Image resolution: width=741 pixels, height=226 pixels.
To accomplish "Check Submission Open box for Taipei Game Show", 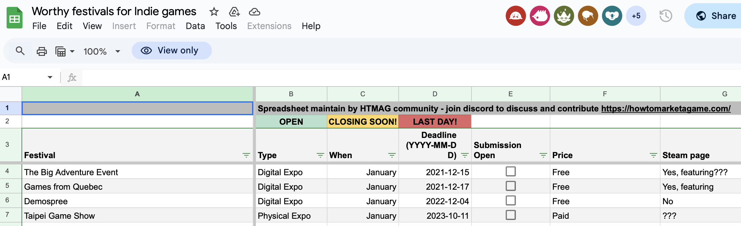I will 510,215.
